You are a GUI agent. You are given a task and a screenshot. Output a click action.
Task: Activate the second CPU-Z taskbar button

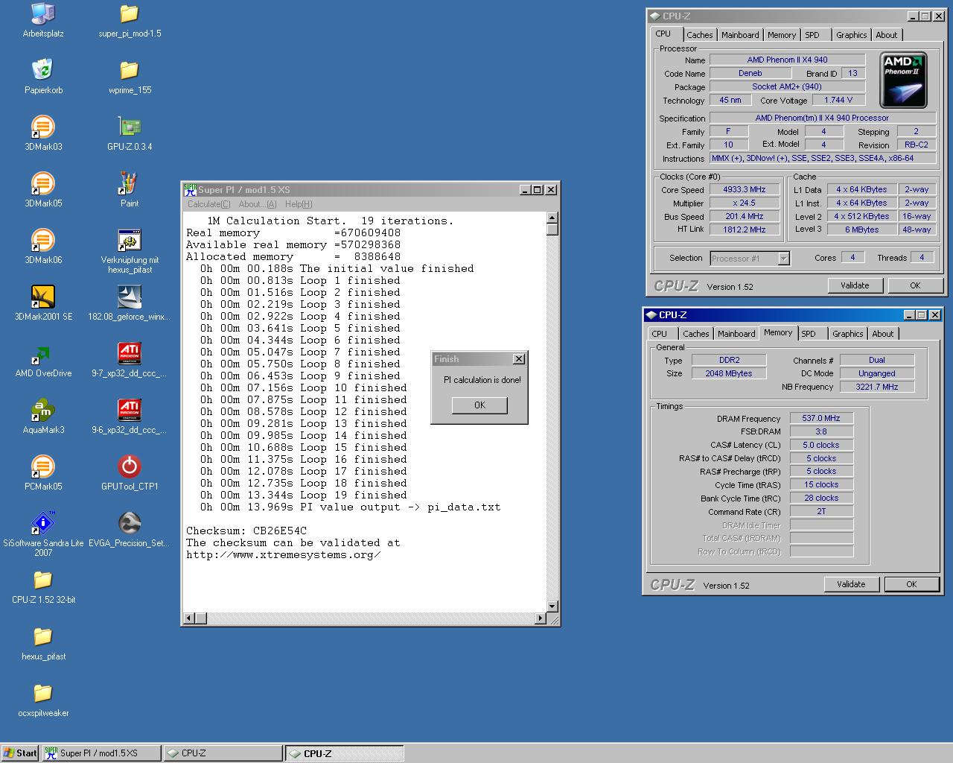345,753
